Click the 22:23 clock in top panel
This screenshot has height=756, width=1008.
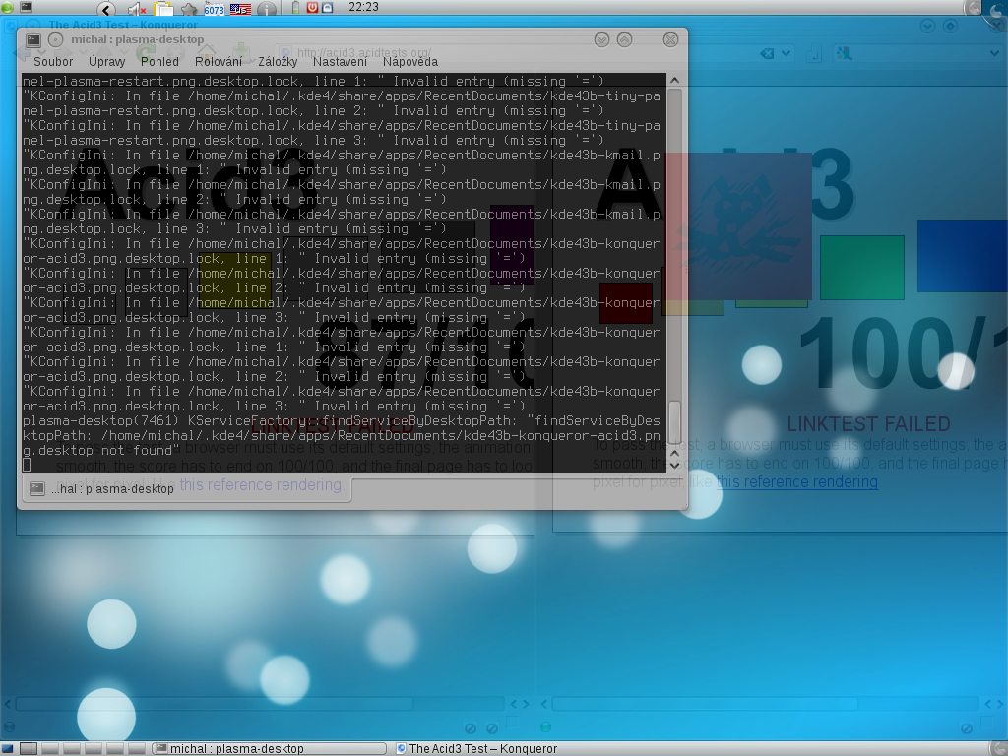point(363,7)
